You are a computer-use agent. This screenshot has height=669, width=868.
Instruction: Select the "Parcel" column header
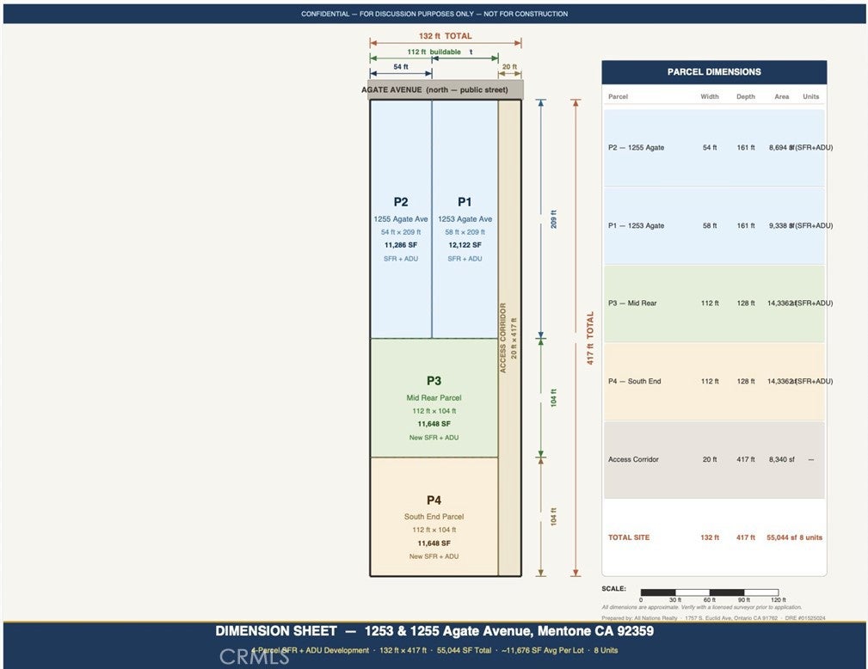[x=618, y=97]
